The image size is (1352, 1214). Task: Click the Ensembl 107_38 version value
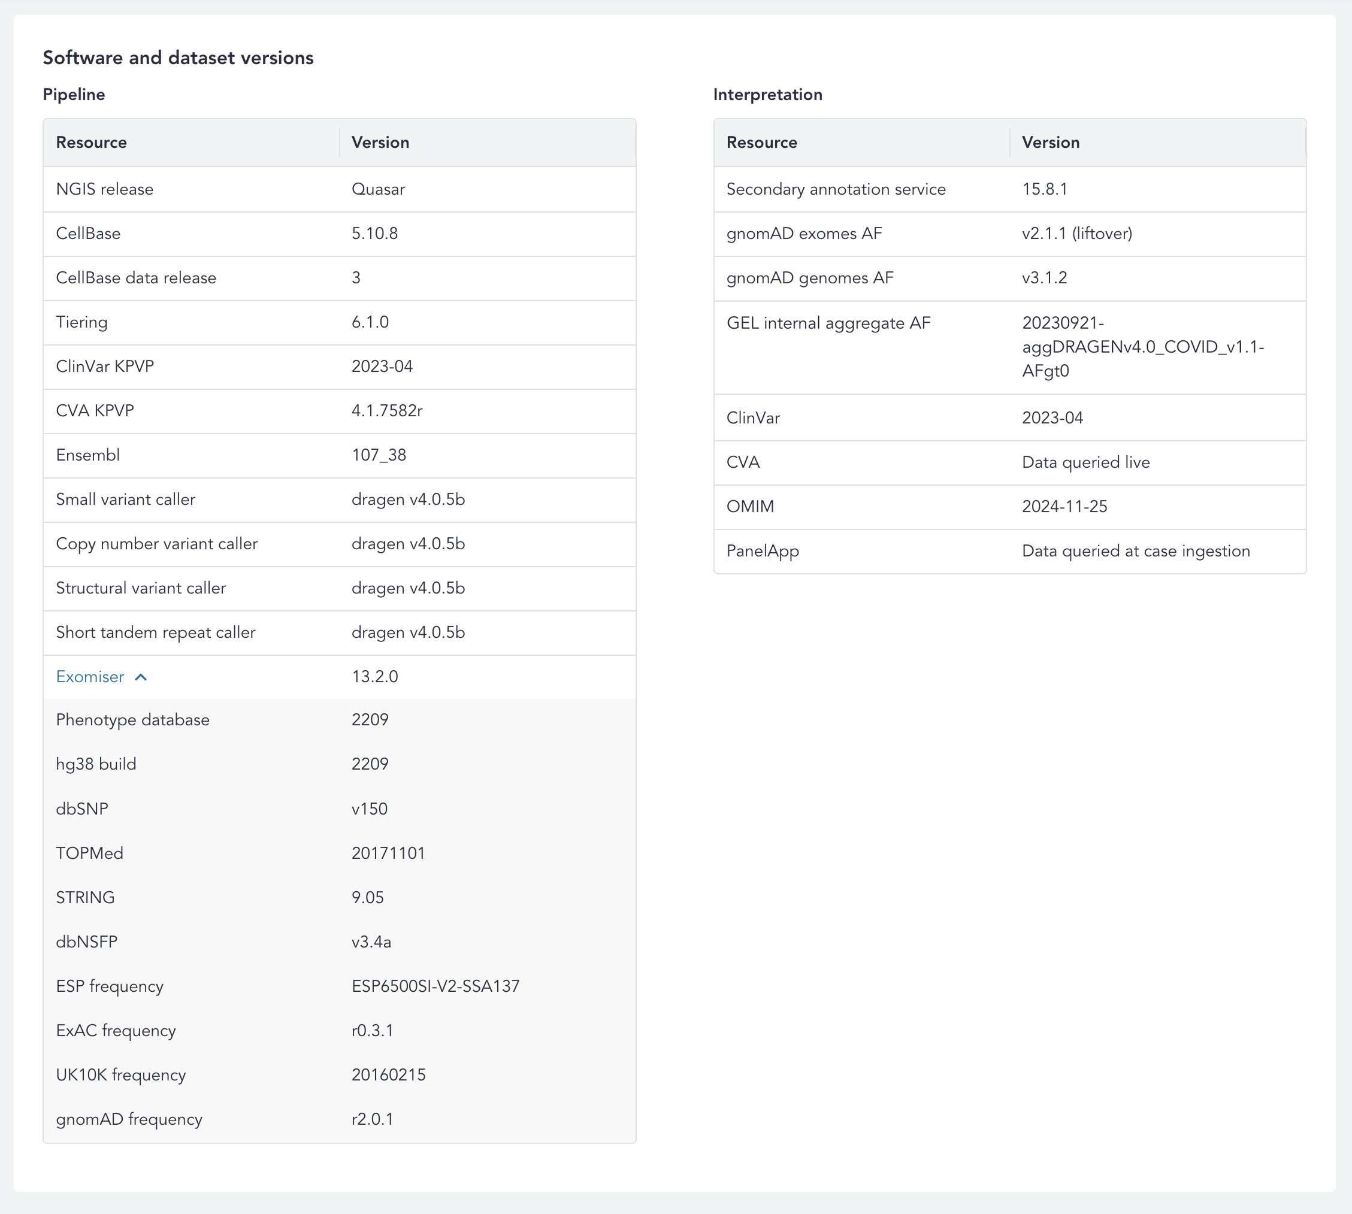point(379,455)
